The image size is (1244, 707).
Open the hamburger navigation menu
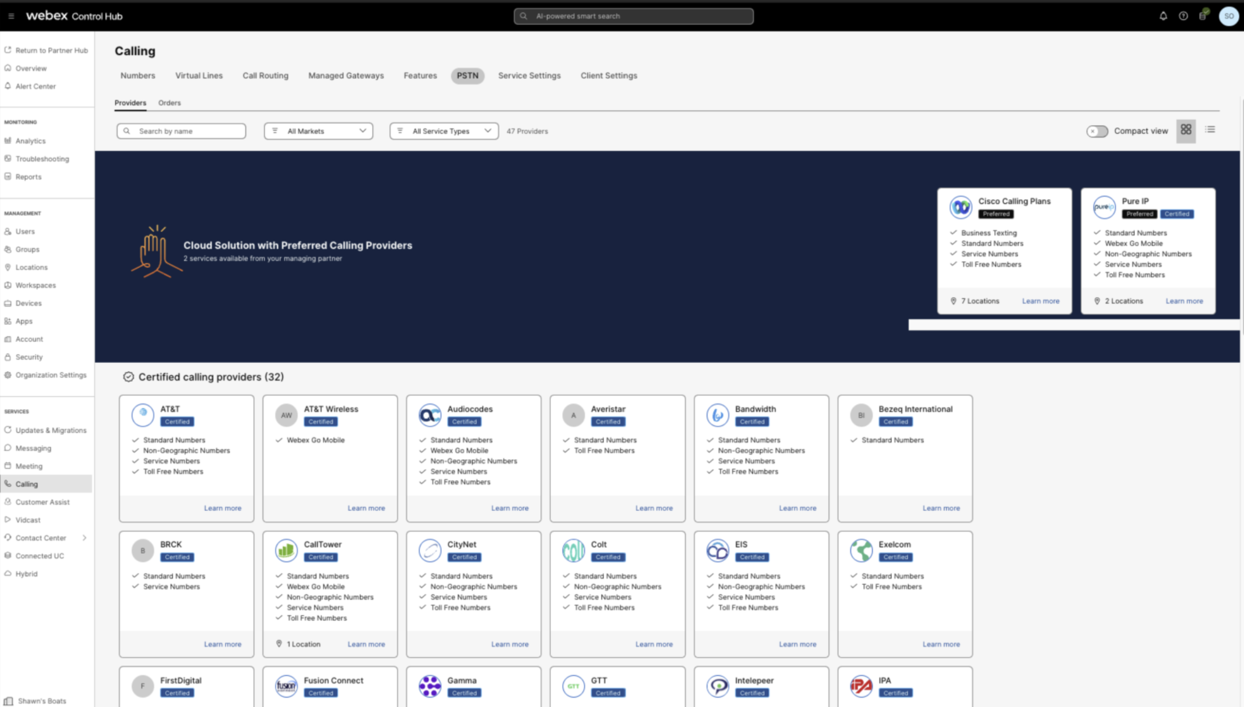pos(11,16)
